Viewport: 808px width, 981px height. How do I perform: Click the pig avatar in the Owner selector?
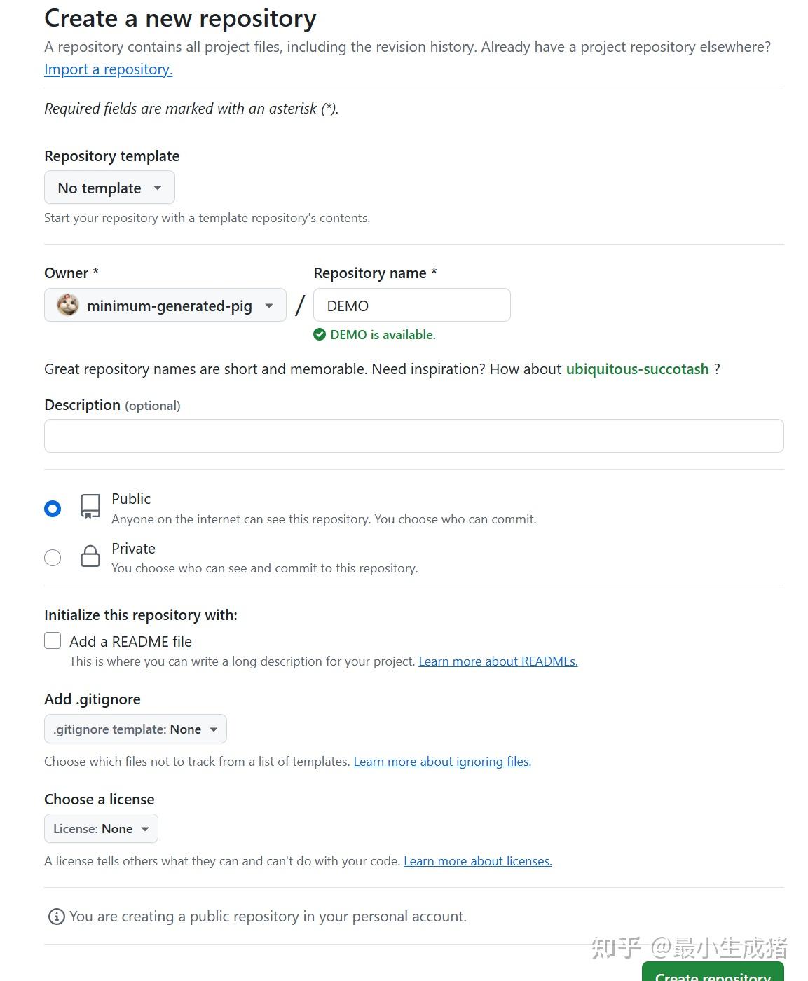click(67, 306)
